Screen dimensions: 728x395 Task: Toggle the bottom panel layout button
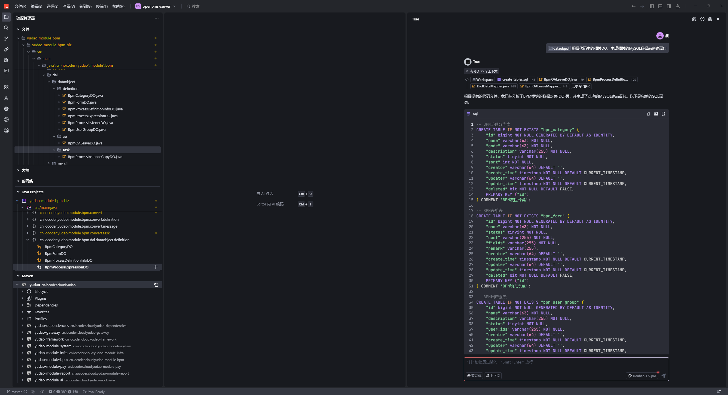pyautogui.click(x=660, y=6)
